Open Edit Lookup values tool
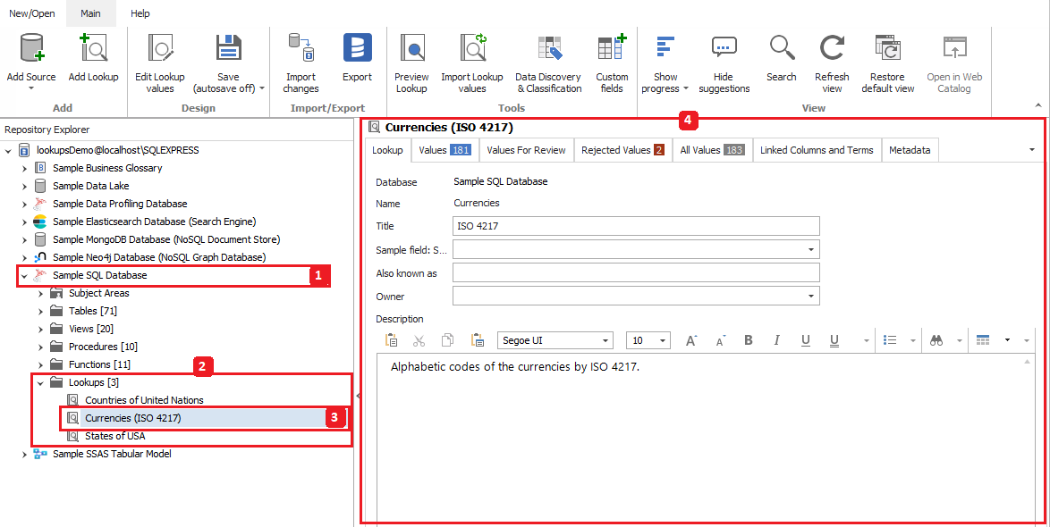This screenshot has height=527, width=1050. pos(160,49)
